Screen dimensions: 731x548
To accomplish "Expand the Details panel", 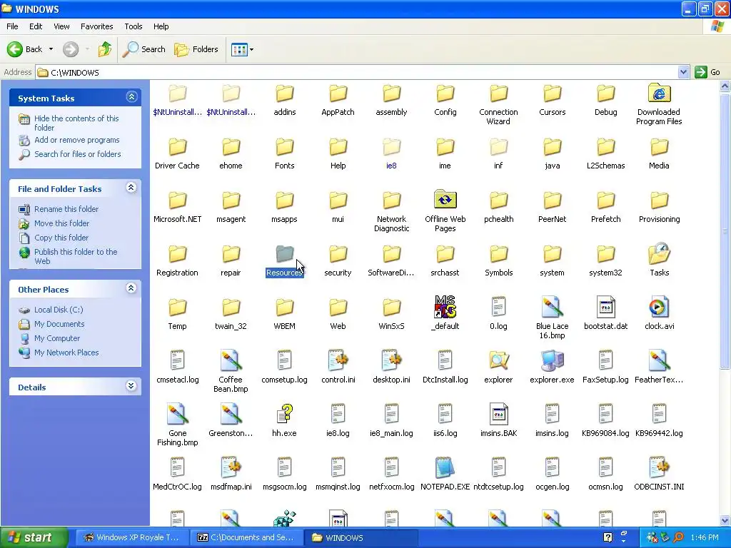I will coord(131,386).
